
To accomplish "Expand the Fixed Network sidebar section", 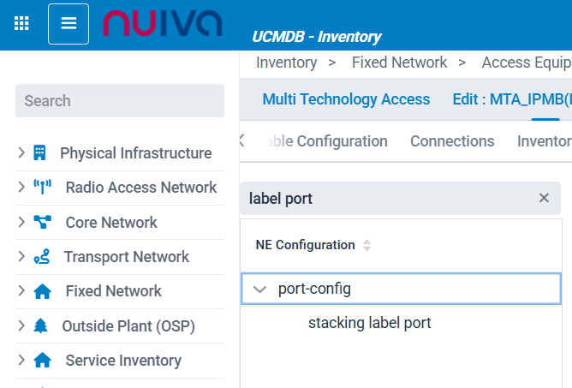I will (21, 291).
